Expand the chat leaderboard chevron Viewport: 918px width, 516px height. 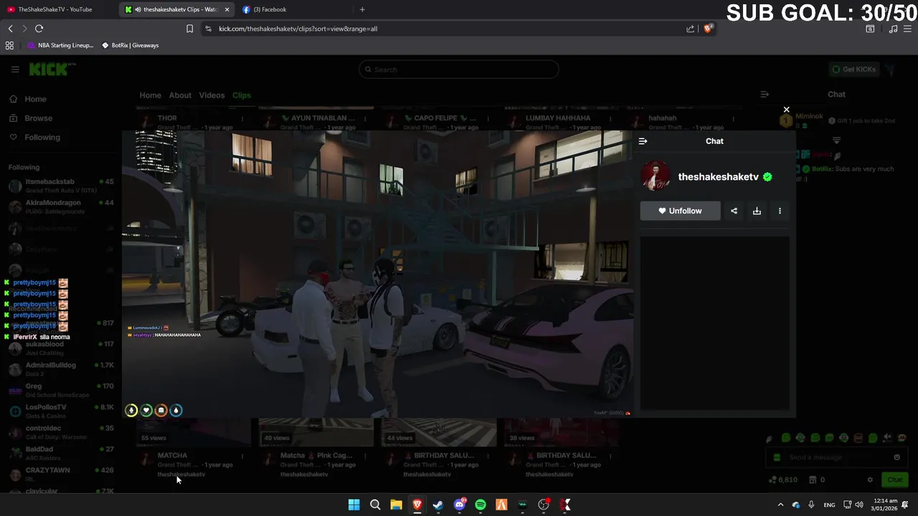click(x=836, y=140)
